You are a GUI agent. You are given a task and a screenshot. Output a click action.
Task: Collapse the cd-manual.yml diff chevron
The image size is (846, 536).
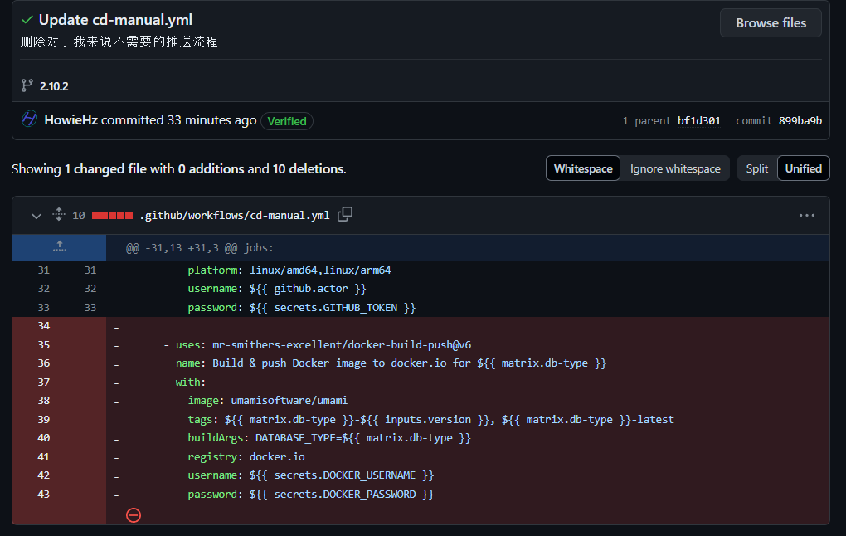36,216
